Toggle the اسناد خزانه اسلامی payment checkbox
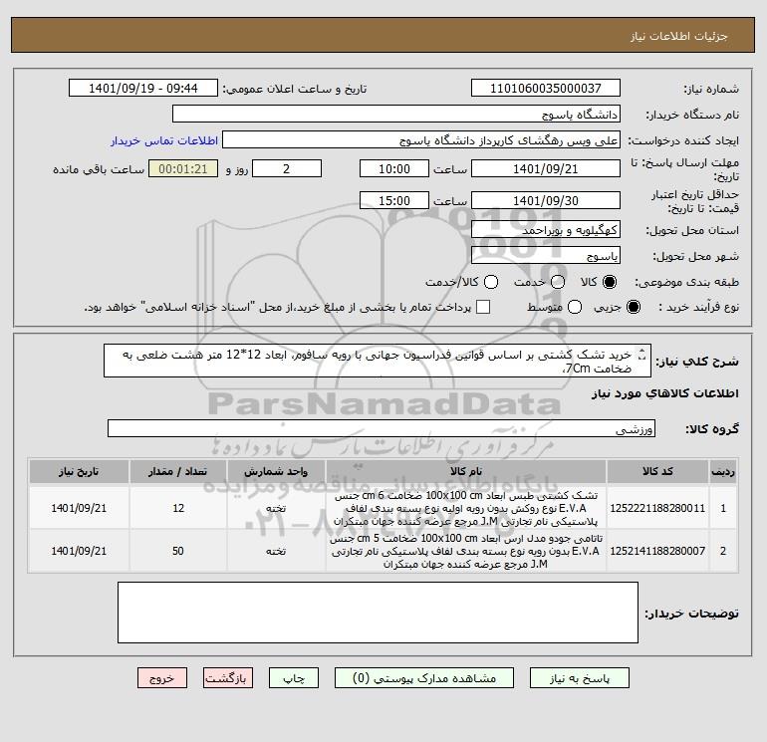 pos(483,307)
